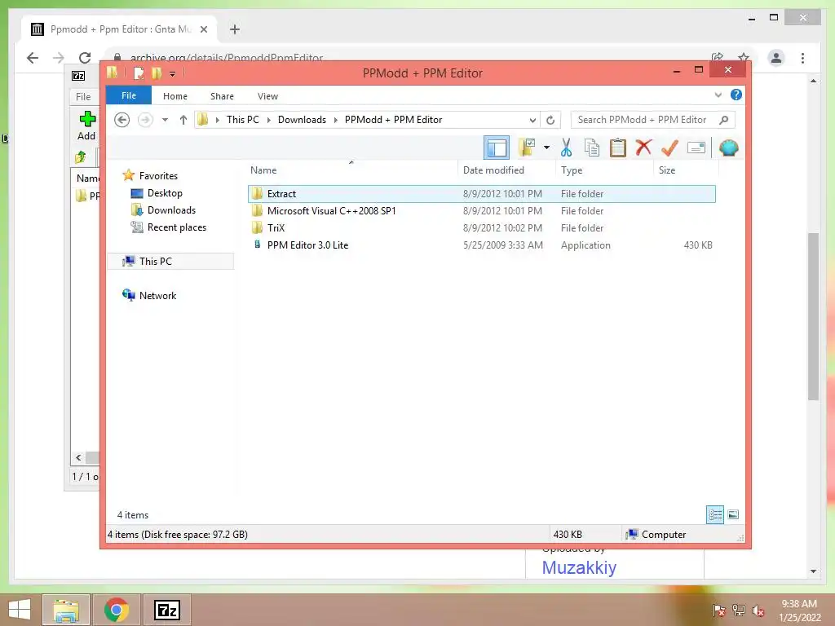This screenshot has height=626, width=835.
Task: Select Downloads in the navigation pane
Action: tap(171, 209)
